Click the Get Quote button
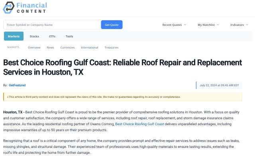This screenshot has height=159, width=255. pyautogui.click(x=112, y=25)
